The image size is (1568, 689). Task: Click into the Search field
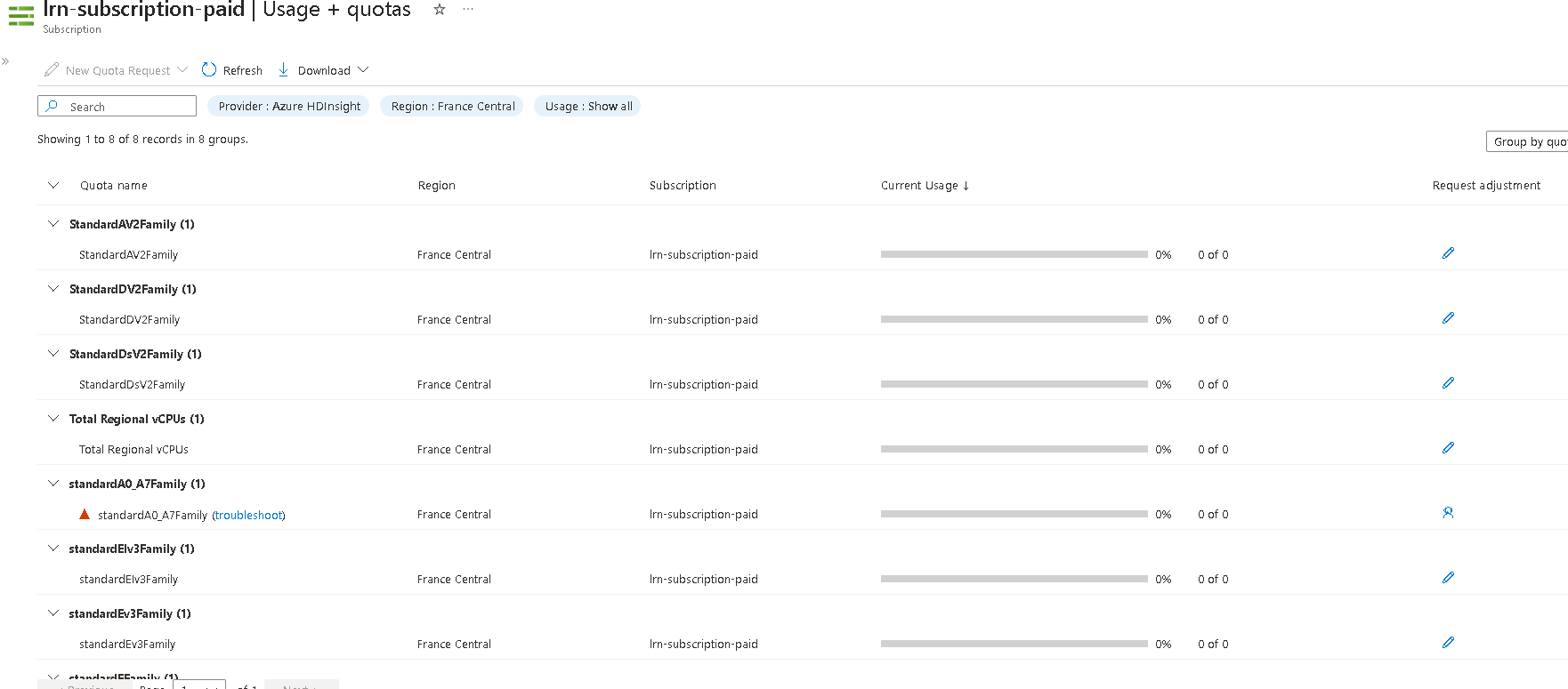(x=117, y=106)
